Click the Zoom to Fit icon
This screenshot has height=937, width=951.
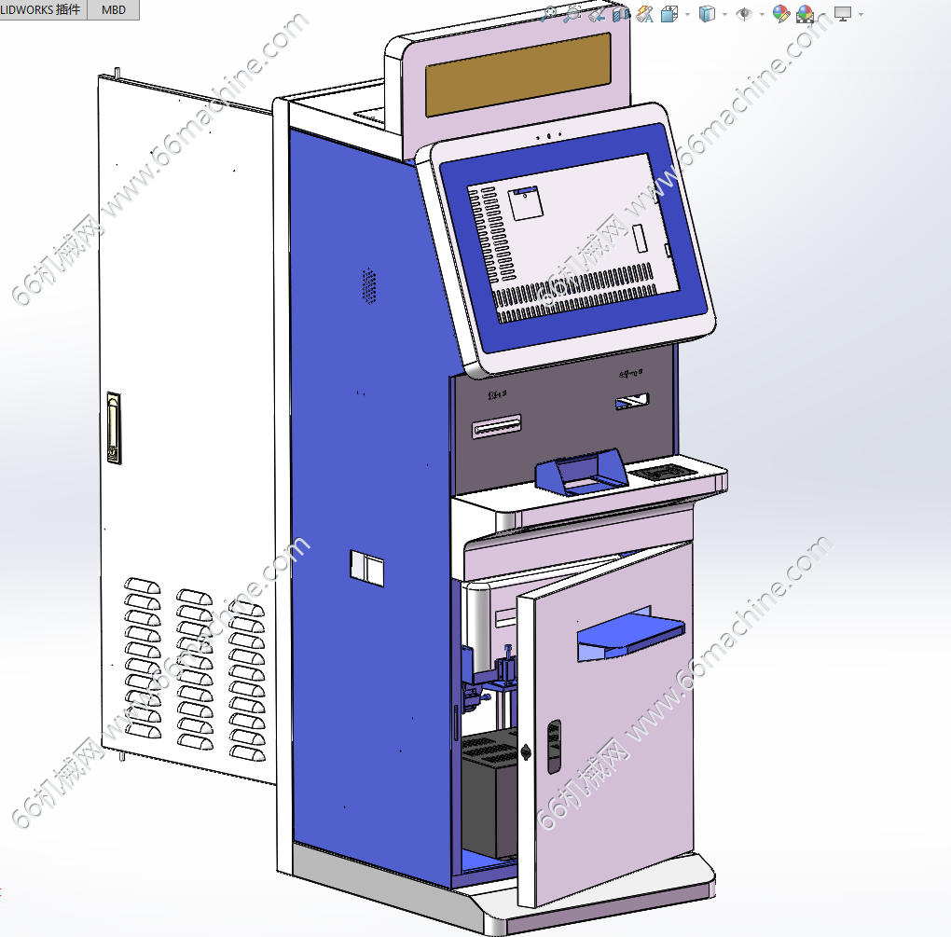coord(549,13)
